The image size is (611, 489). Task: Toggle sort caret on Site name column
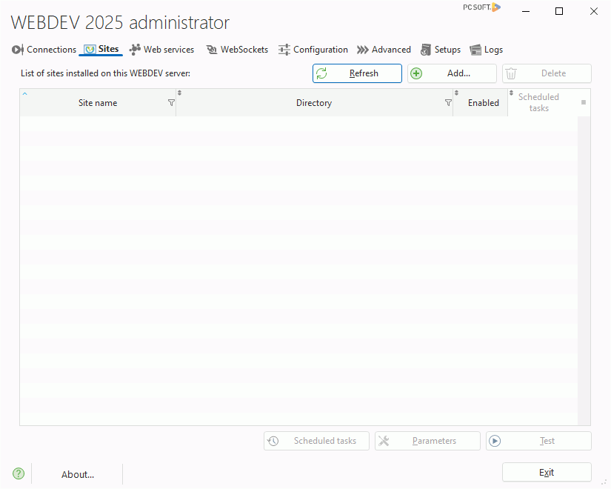(24, 93)
